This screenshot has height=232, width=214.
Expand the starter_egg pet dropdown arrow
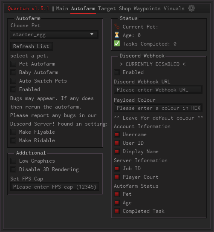point(92,34)
